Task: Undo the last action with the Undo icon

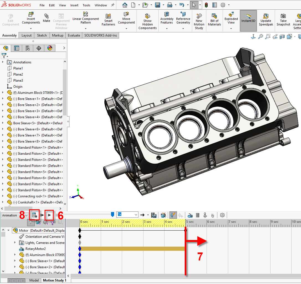Action: [182, 5]
